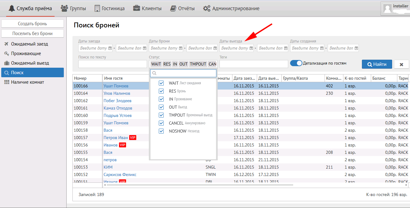Open calendar icon for creation start date
The height and width of the screenshot is (208, 410).
pos(322,48)
